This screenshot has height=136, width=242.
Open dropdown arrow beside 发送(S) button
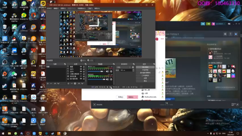click(x=136, y=97)
